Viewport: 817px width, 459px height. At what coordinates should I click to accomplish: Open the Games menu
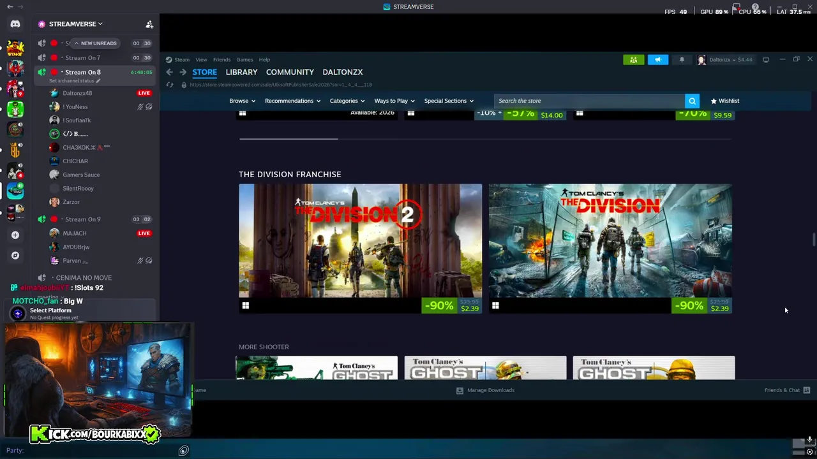pyautogui.click(x=244, y=60)
